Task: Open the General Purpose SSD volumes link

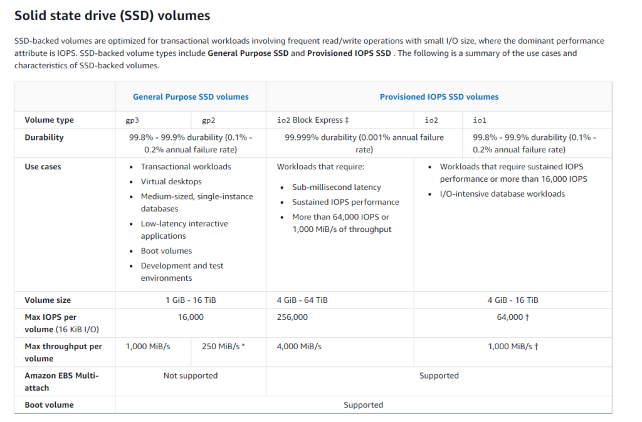Action: [191, 97]
